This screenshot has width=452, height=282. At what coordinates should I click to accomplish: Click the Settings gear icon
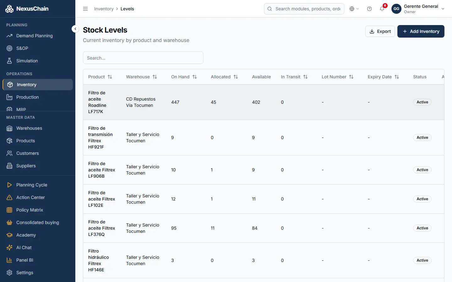9,273
